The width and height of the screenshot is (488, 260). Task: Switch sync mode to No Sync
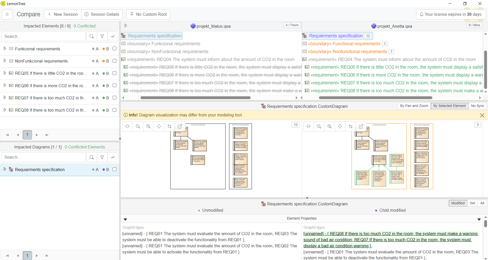point(477,106)
